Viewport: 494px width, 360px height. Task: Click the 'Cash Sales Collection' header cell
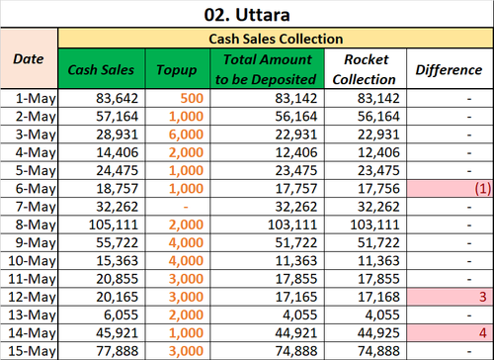(x=276, y=39)
